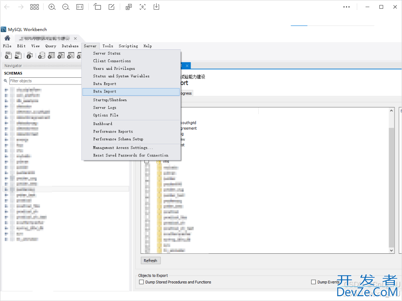Click the schema list scrollbar up arrow
This screenshot has height=301, width=402.
tap(391, 110)
